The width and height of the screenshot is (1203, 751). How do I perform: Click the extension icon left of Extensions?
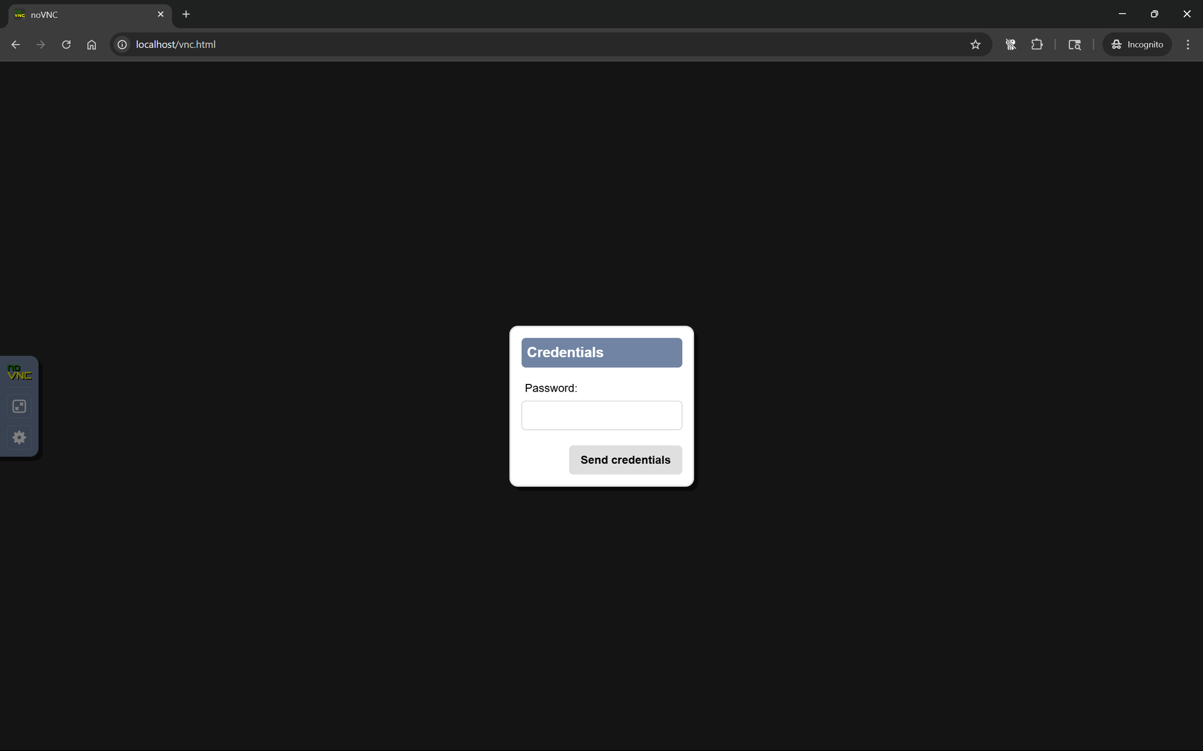(1011, 44)
